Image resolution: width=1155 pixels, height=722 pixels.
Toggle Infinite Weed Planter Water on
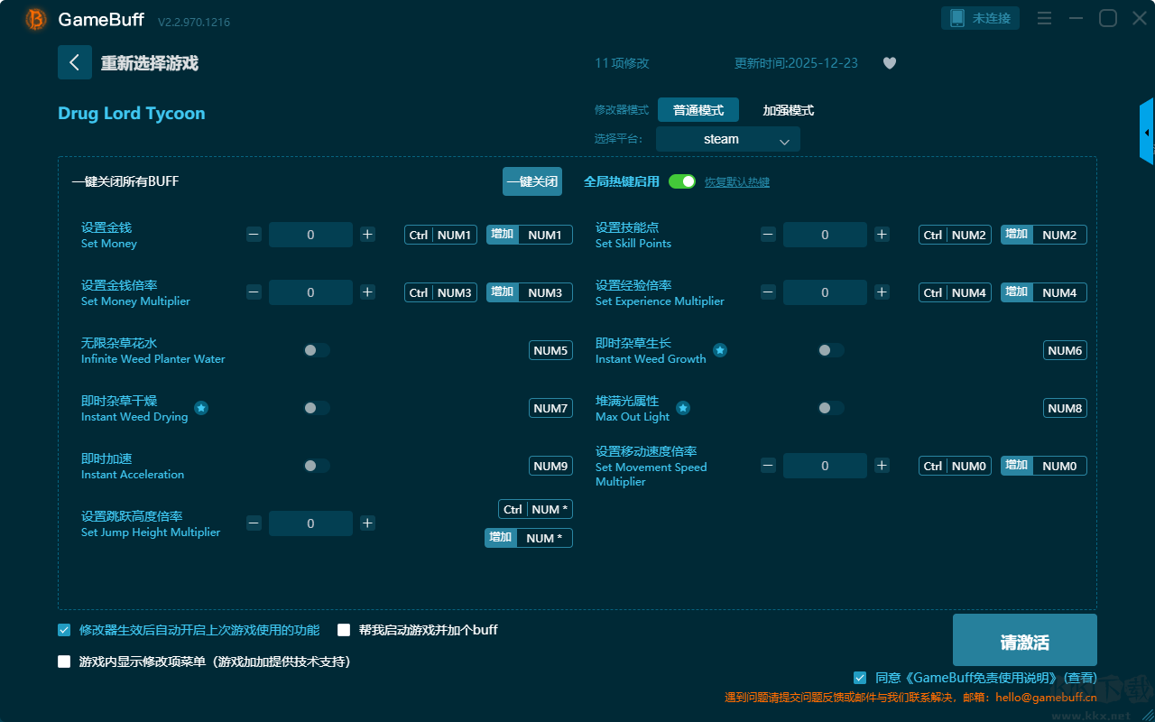click(316, 350)
